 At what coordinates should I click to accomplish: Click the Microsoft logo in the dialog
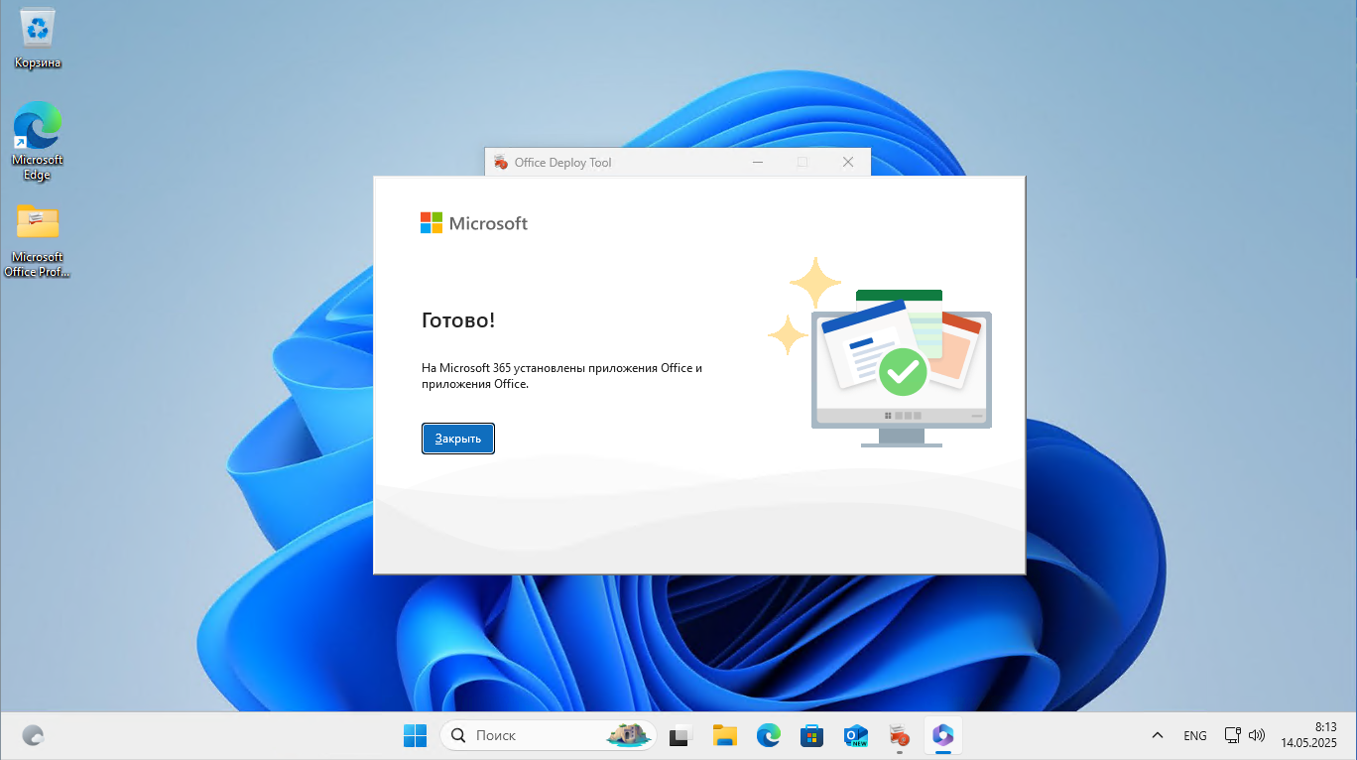[x=474, y=223]
